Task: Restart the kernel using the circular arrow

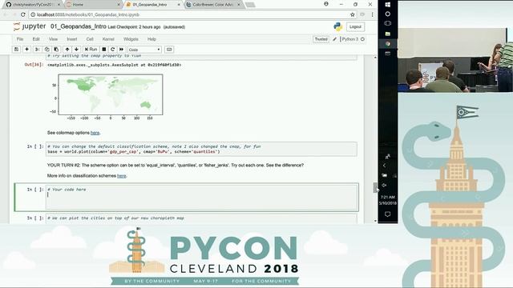Action: pyautogui.click(x=112, y=50)
